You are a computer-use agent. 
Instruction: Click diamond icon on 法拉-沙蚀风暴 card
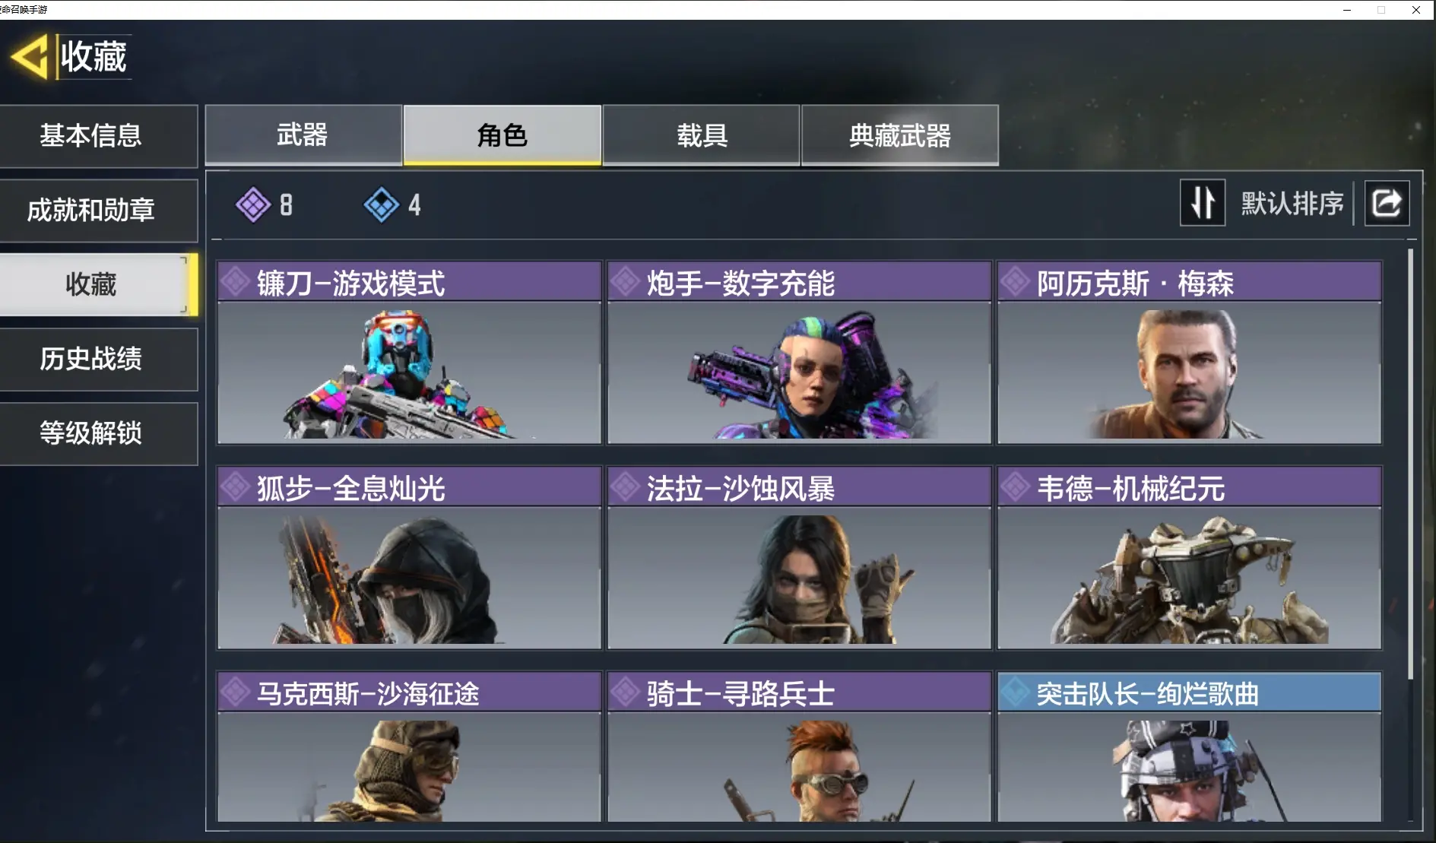click(x=626, y=487)
